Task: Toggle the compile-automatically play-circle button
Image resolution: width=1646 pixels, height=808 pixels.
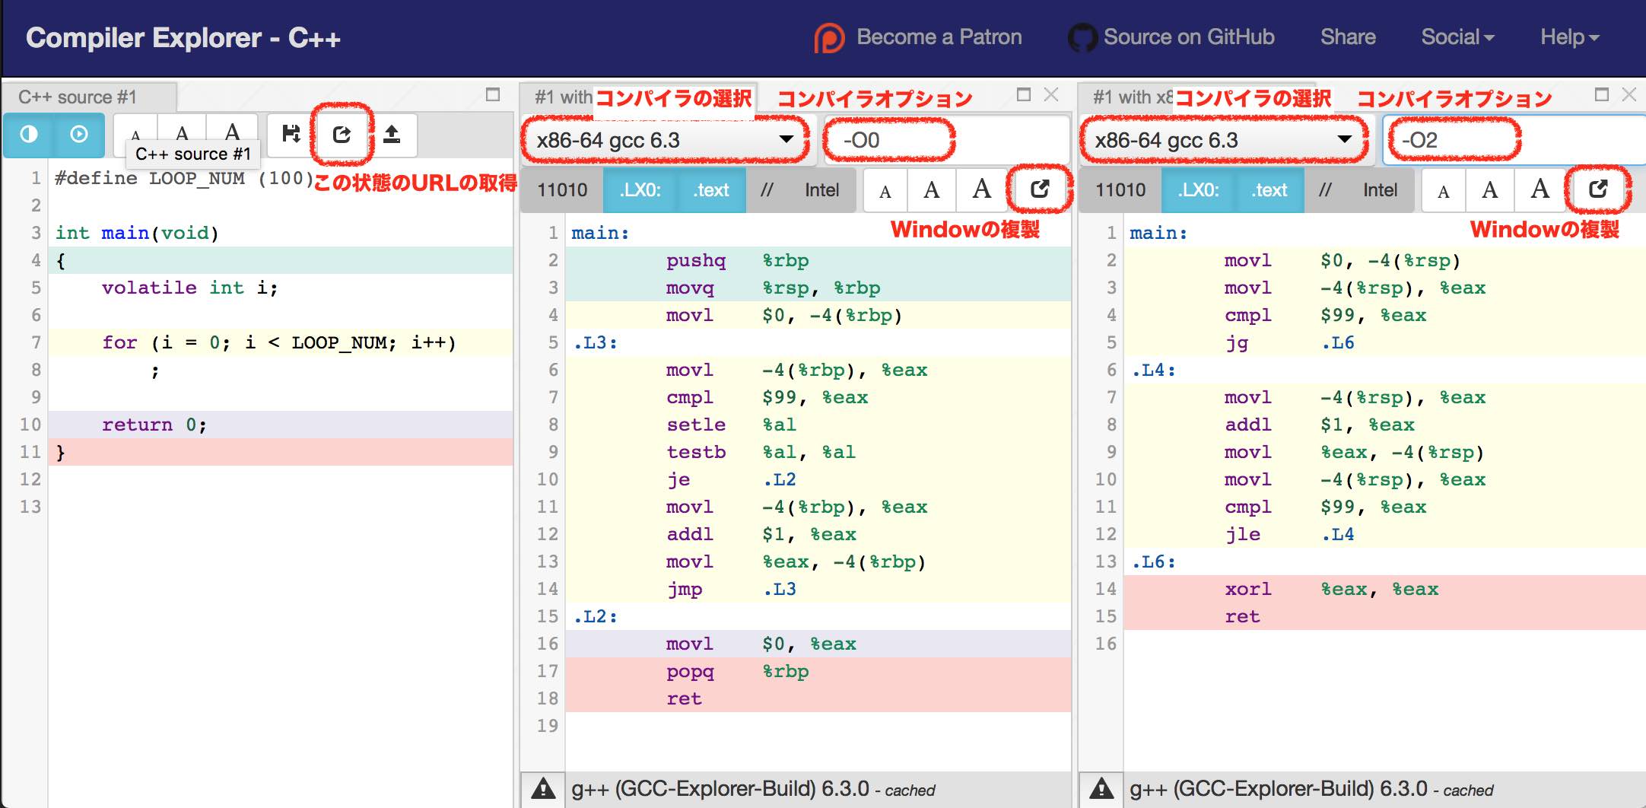Action: (x=79, y=135)
